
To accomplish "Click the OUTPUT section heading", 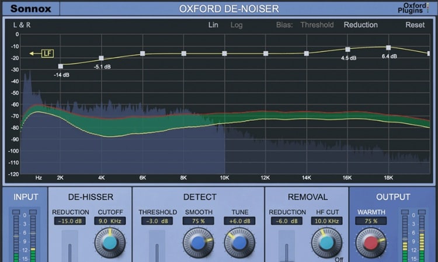I will click(x=393, y=197).
